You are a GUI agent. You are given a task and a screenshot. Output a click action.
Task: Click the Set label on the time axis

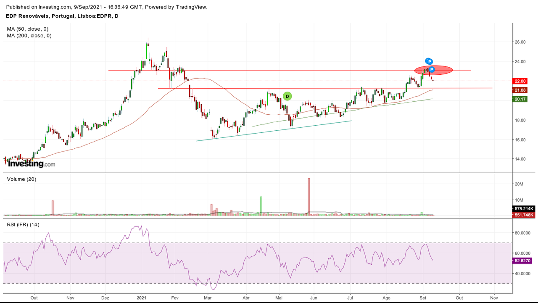[423, 298]
